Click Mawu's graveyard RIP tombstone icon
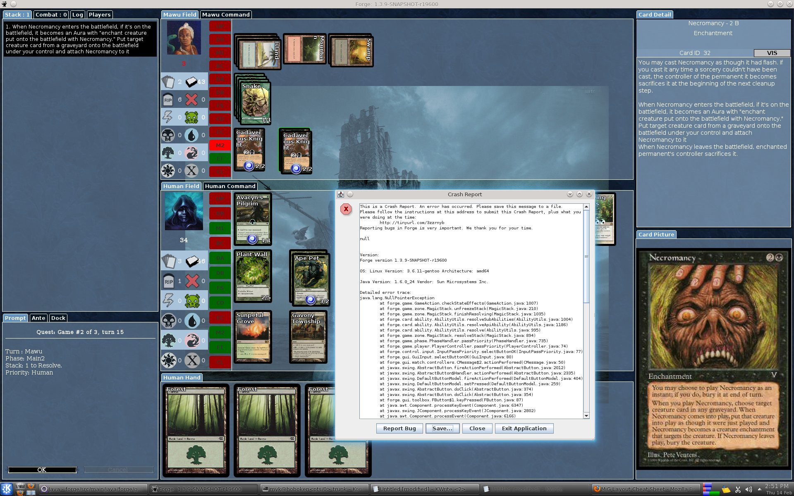Screen dimensions: 794x496 (168, 100)
